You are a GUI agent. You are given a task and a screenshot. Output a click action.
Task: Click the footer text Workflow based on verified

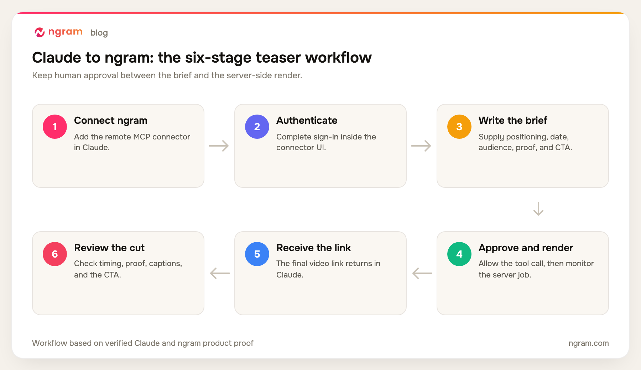[x=143, y=343]
